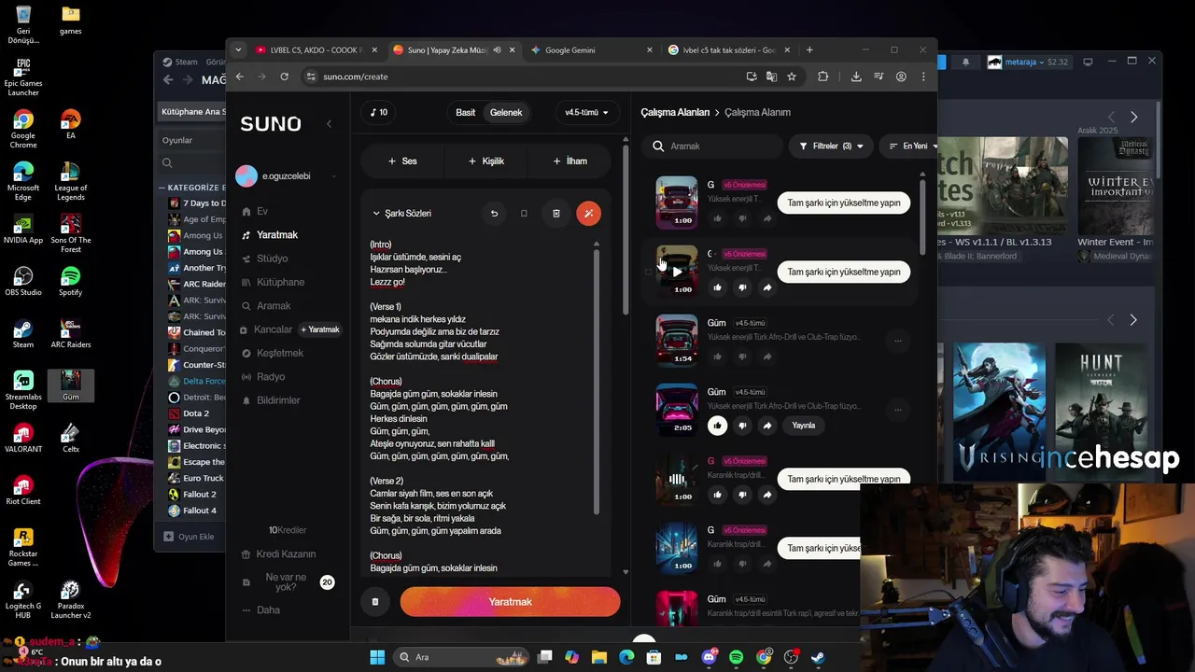Open Spotify desktop shortcut
Image resolution: width=1195 pixels, height=672 pixels.
[x=70, y=281]
